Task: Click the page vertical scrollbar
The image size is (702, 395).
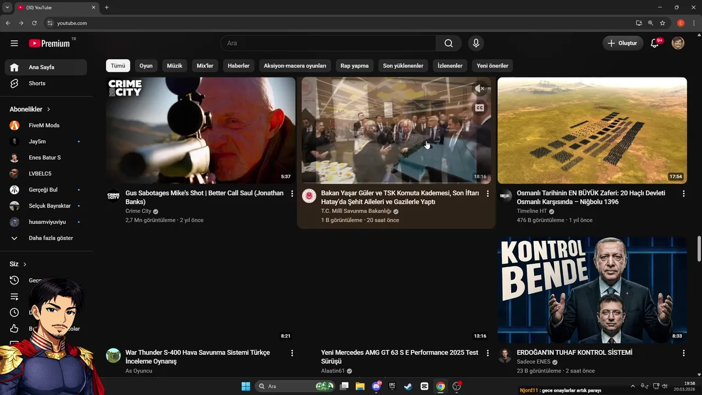Action: click(x=699, y=250)
